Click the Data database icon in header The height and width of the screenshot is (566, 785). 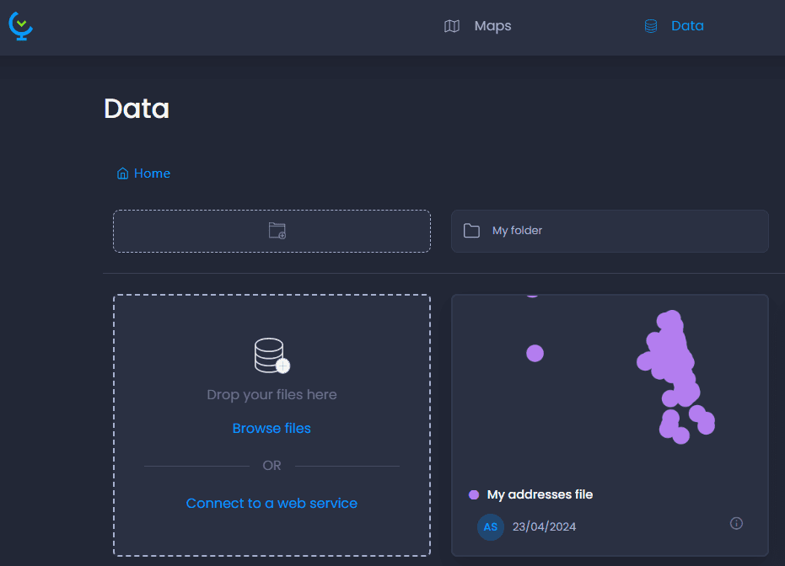pyautogui.click(x=650, y=26)
